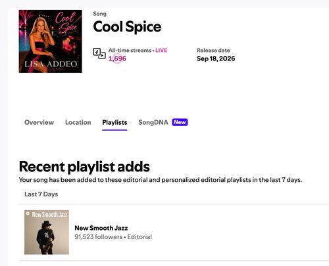
Task: Click the small logo on playlist cover
Action: (x=28, y=213)
